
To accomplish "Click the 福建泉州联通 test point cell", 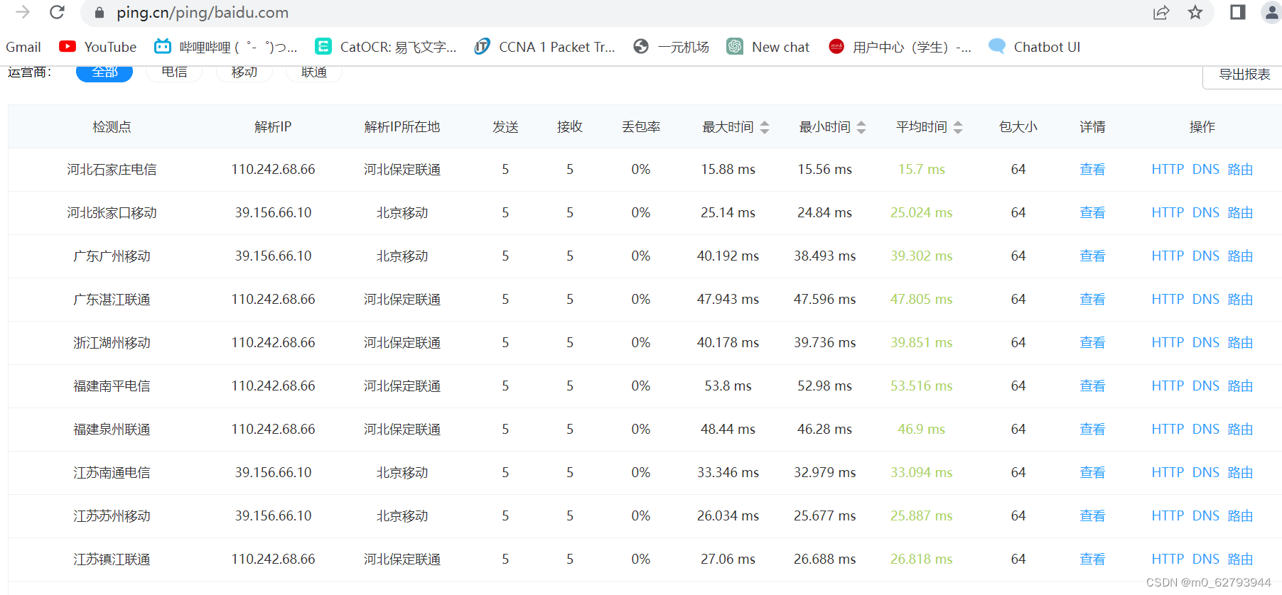I will coord(112,430).
